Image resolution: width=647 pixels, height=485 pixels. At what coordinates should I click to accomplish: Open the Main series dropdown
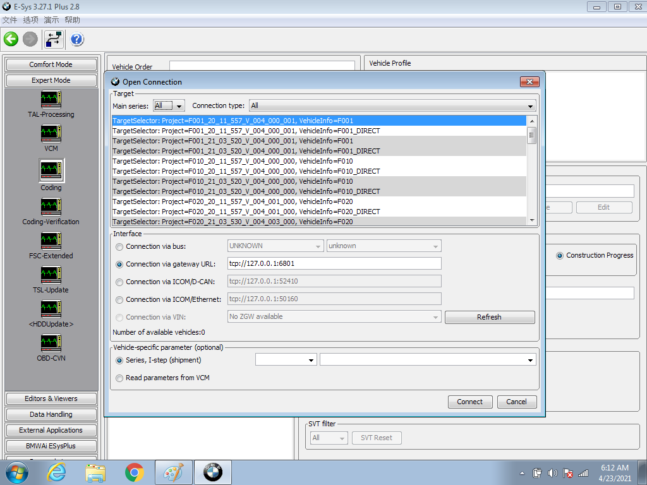(169, 106)
